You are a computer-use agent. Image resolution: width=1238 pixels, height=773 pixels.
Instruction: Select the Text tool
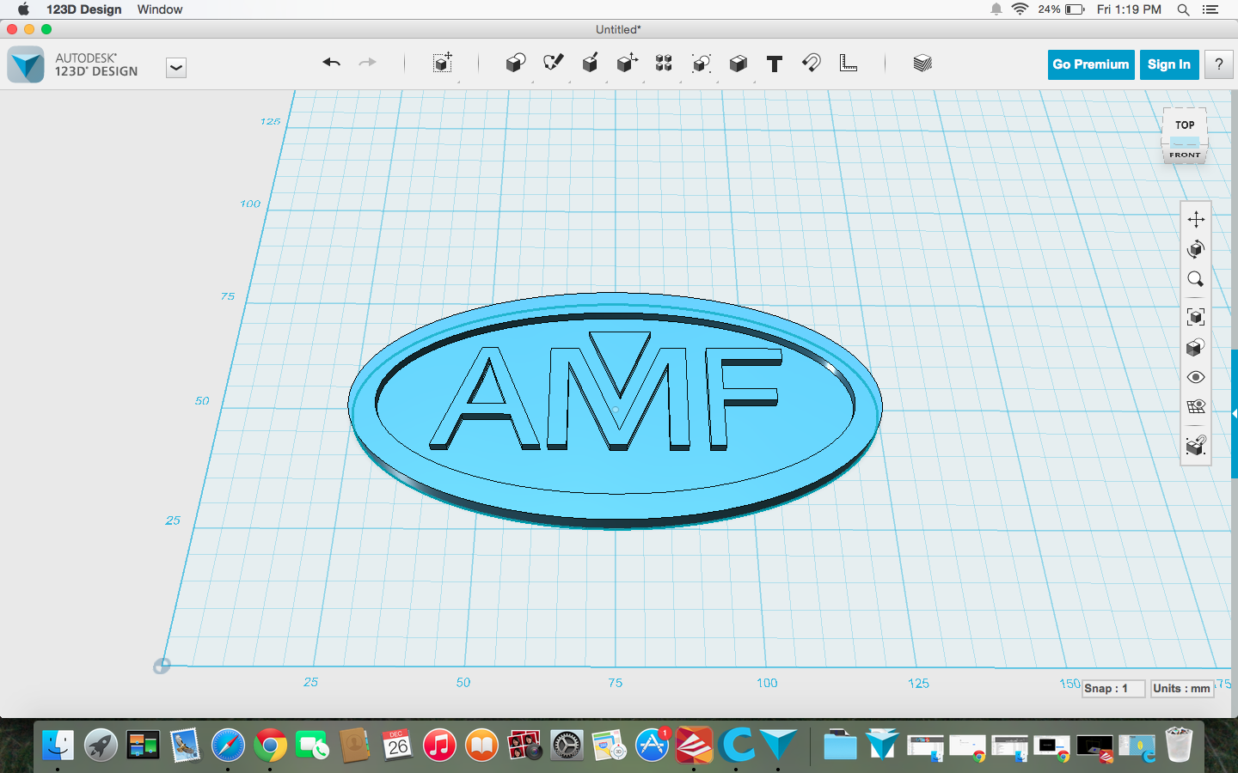775,64
